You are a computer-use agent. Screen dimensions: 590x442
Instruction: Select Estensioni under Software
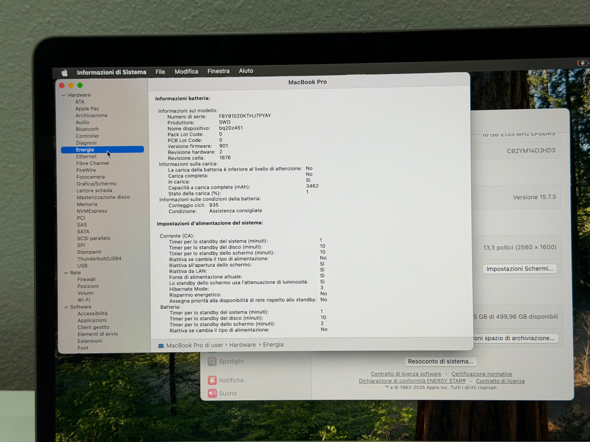(x=90, y=341)
